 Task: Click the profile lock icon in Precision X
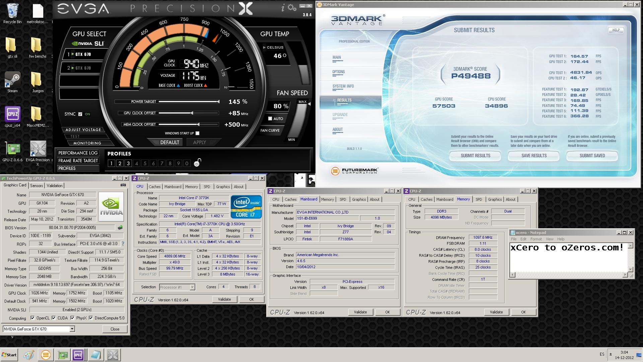197,163
